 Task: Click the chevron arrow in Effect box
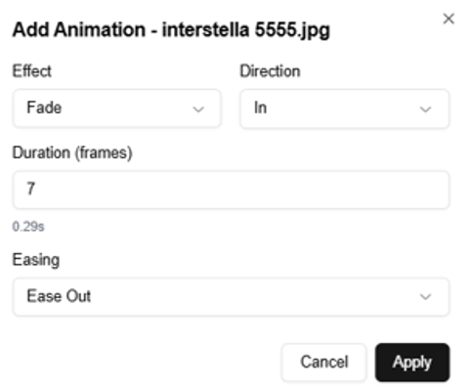pos(198,109)
